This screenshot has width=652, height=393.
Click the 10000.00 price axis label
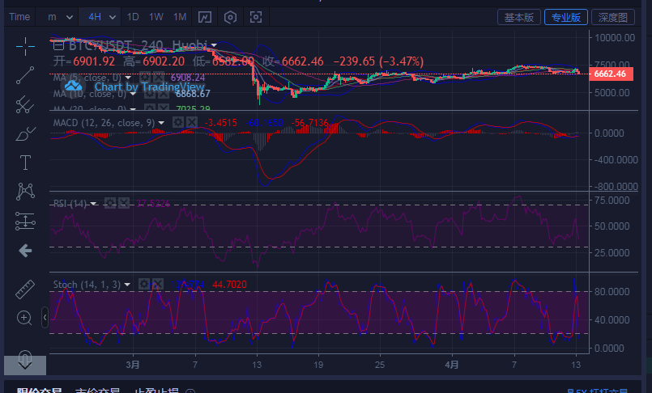(615, 38)
